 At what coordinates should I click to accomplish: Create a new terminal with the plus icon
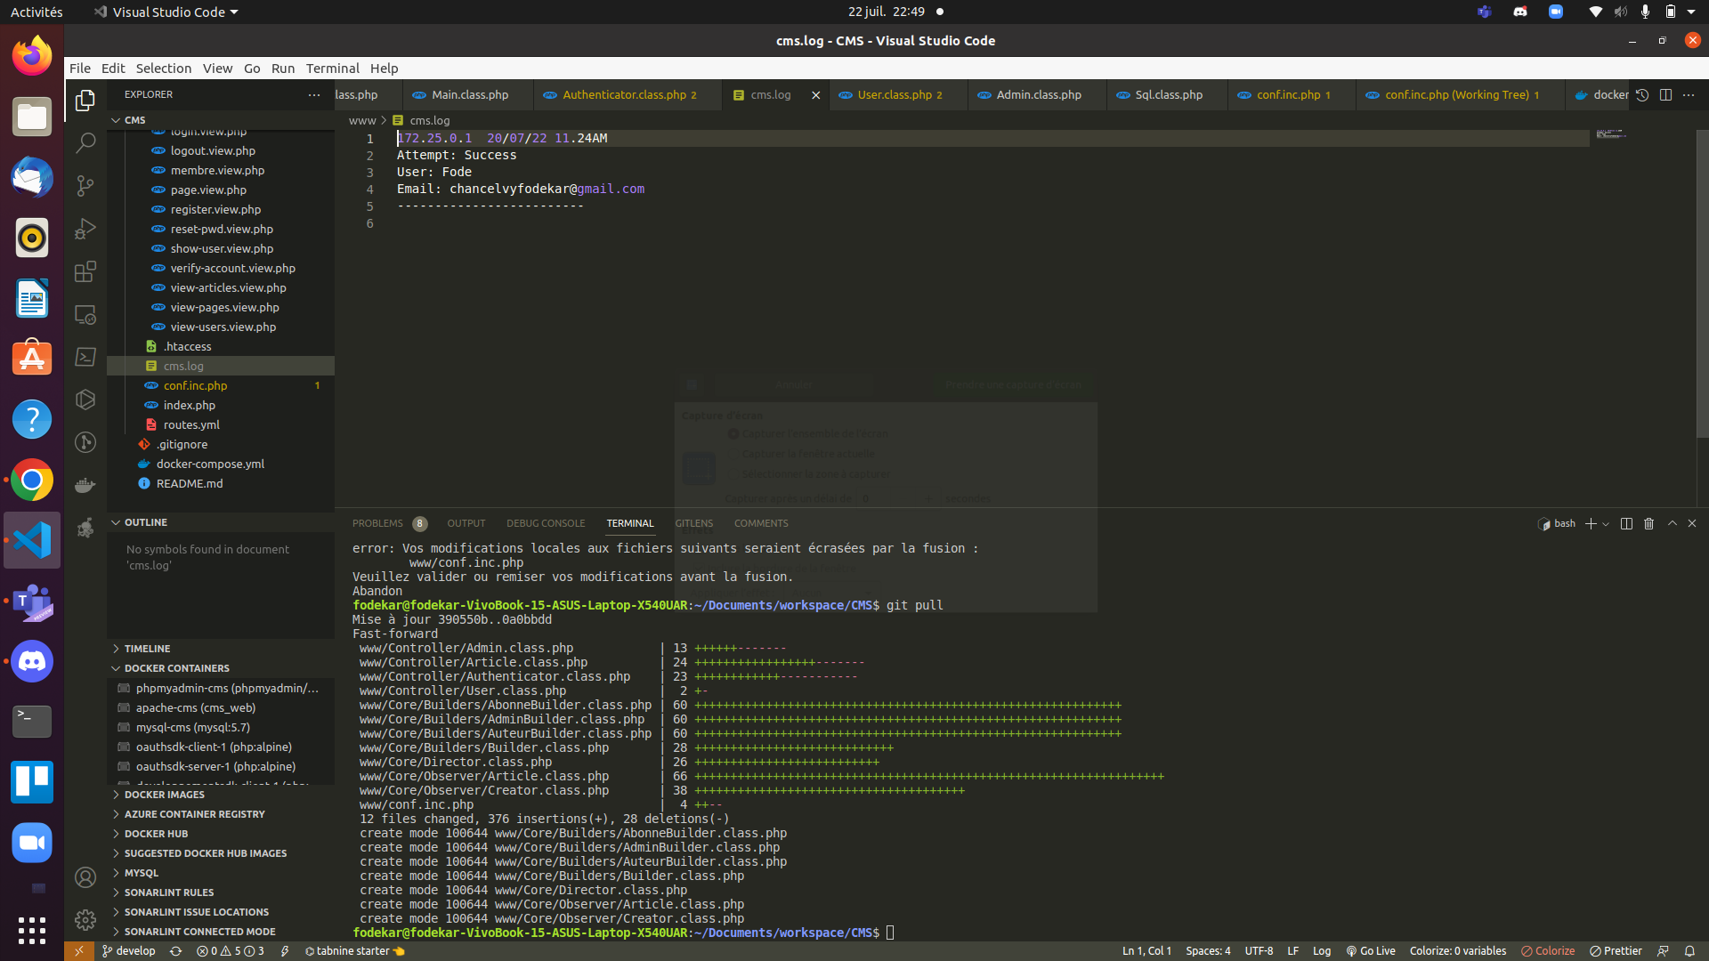(x=1590, y=524)
